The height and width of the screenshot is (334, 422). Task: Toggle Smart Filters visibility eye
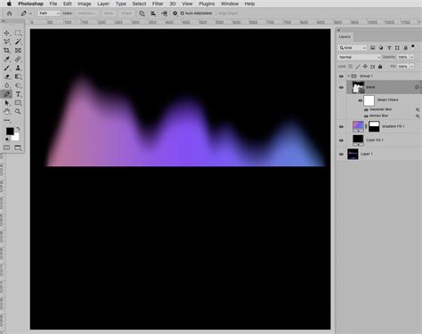coord(360,100)
